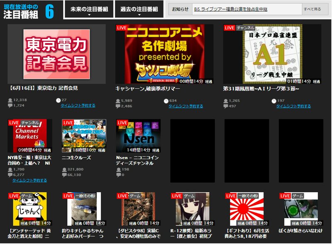Click the comment bubble icon beside 1,724
332x244 pixels.
(x=10, y=106)
